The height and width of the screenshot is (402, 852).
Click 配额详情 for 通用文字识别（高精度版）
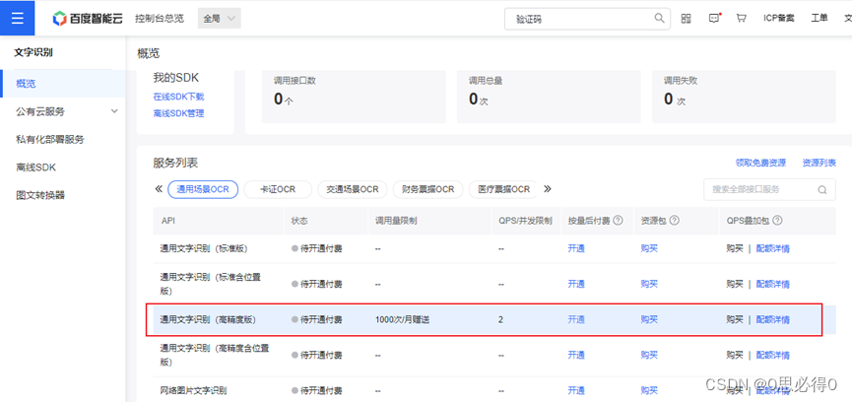coord(773,319)
